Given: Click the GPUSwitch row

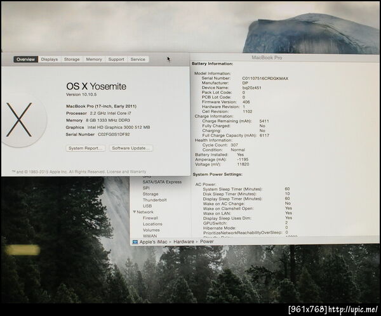Looking at the screenshot, I should click(x=246, y=223).
